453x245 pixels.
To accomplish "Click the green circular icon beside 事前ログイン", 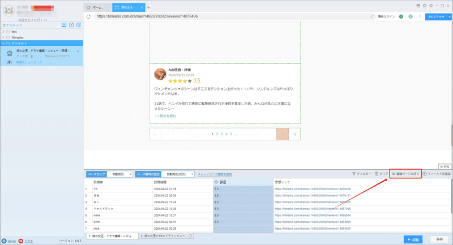I will 401,16.
